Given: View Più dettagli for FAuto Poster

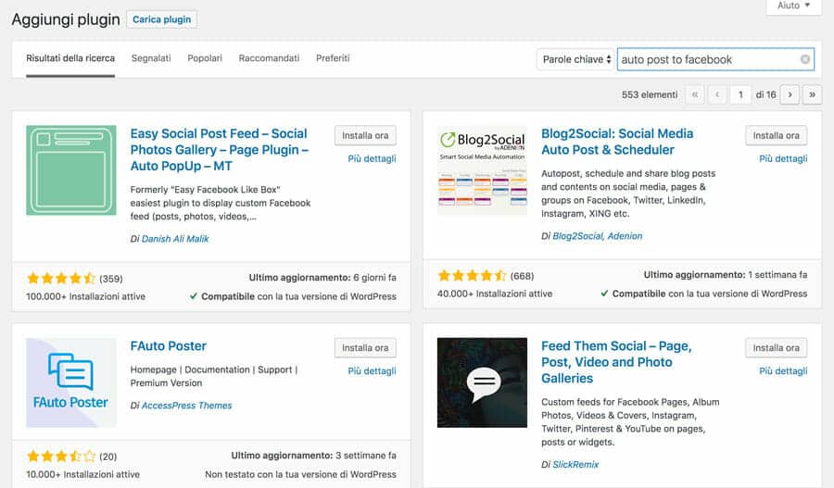Looking at the screenshot, I should [x=372, y=371].
